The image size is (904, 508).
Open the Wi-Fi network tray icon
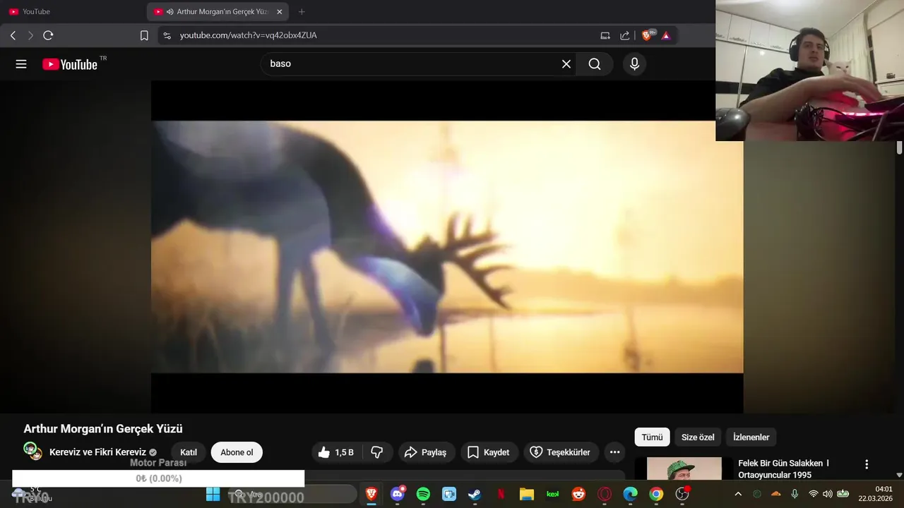813,494
